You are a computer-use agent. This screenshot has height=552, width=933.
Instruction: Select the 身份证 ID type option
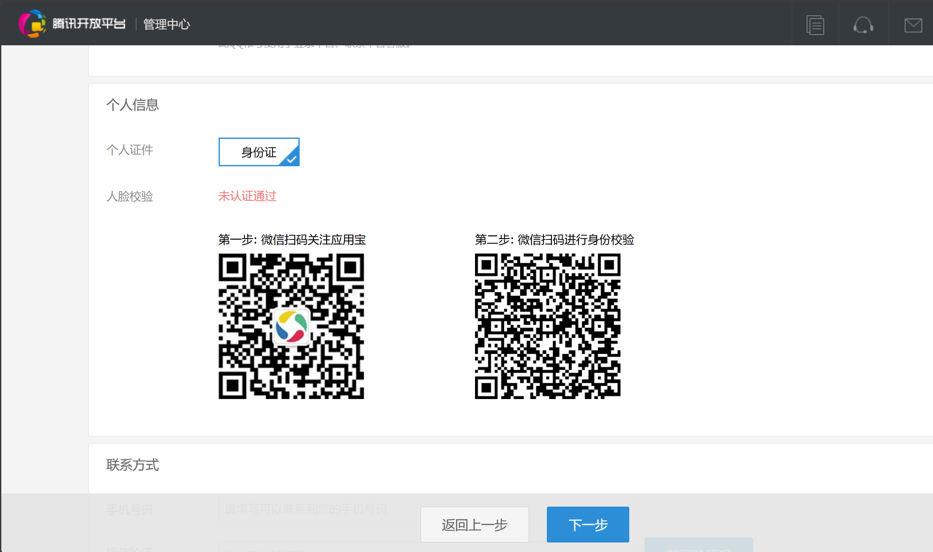pos(259,152)
